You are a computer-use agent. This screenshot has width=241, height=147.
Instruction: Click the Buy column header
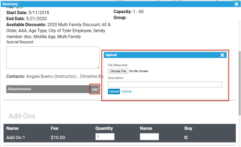pyautogui.click(x=188, y=128)
